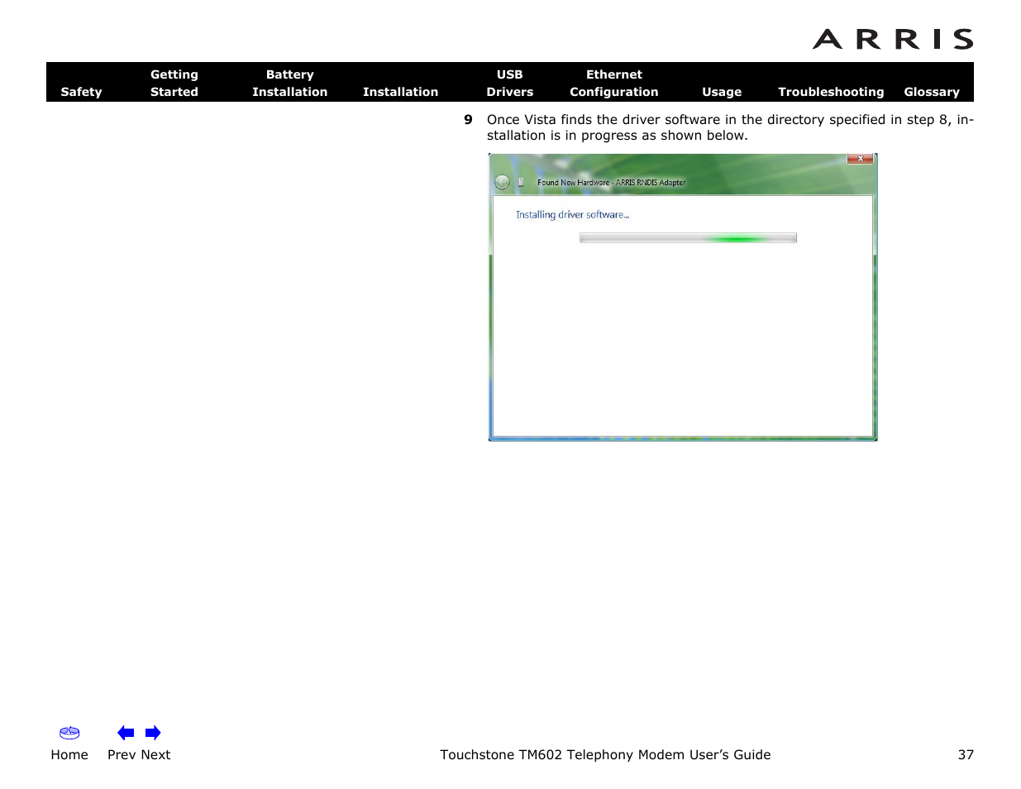Open the Ethernet Configuration section
Viewport: 1021px width, 789px height.
(613, 83)
